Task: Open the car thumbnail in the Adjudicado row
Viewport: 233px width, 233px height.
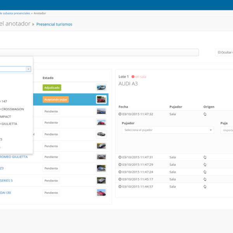Action: click(101, 88)
